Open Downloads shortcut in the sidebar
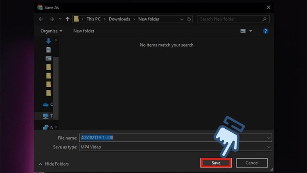307x173 pixels. click(49, 41)
